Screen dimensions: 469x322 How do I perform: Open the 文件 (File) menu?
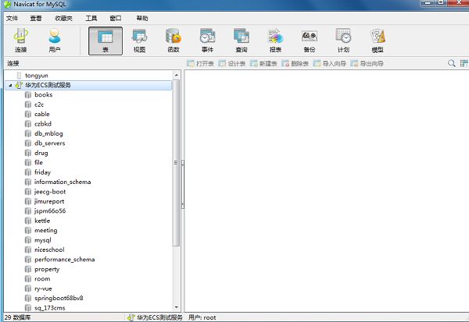coord(12,19)
